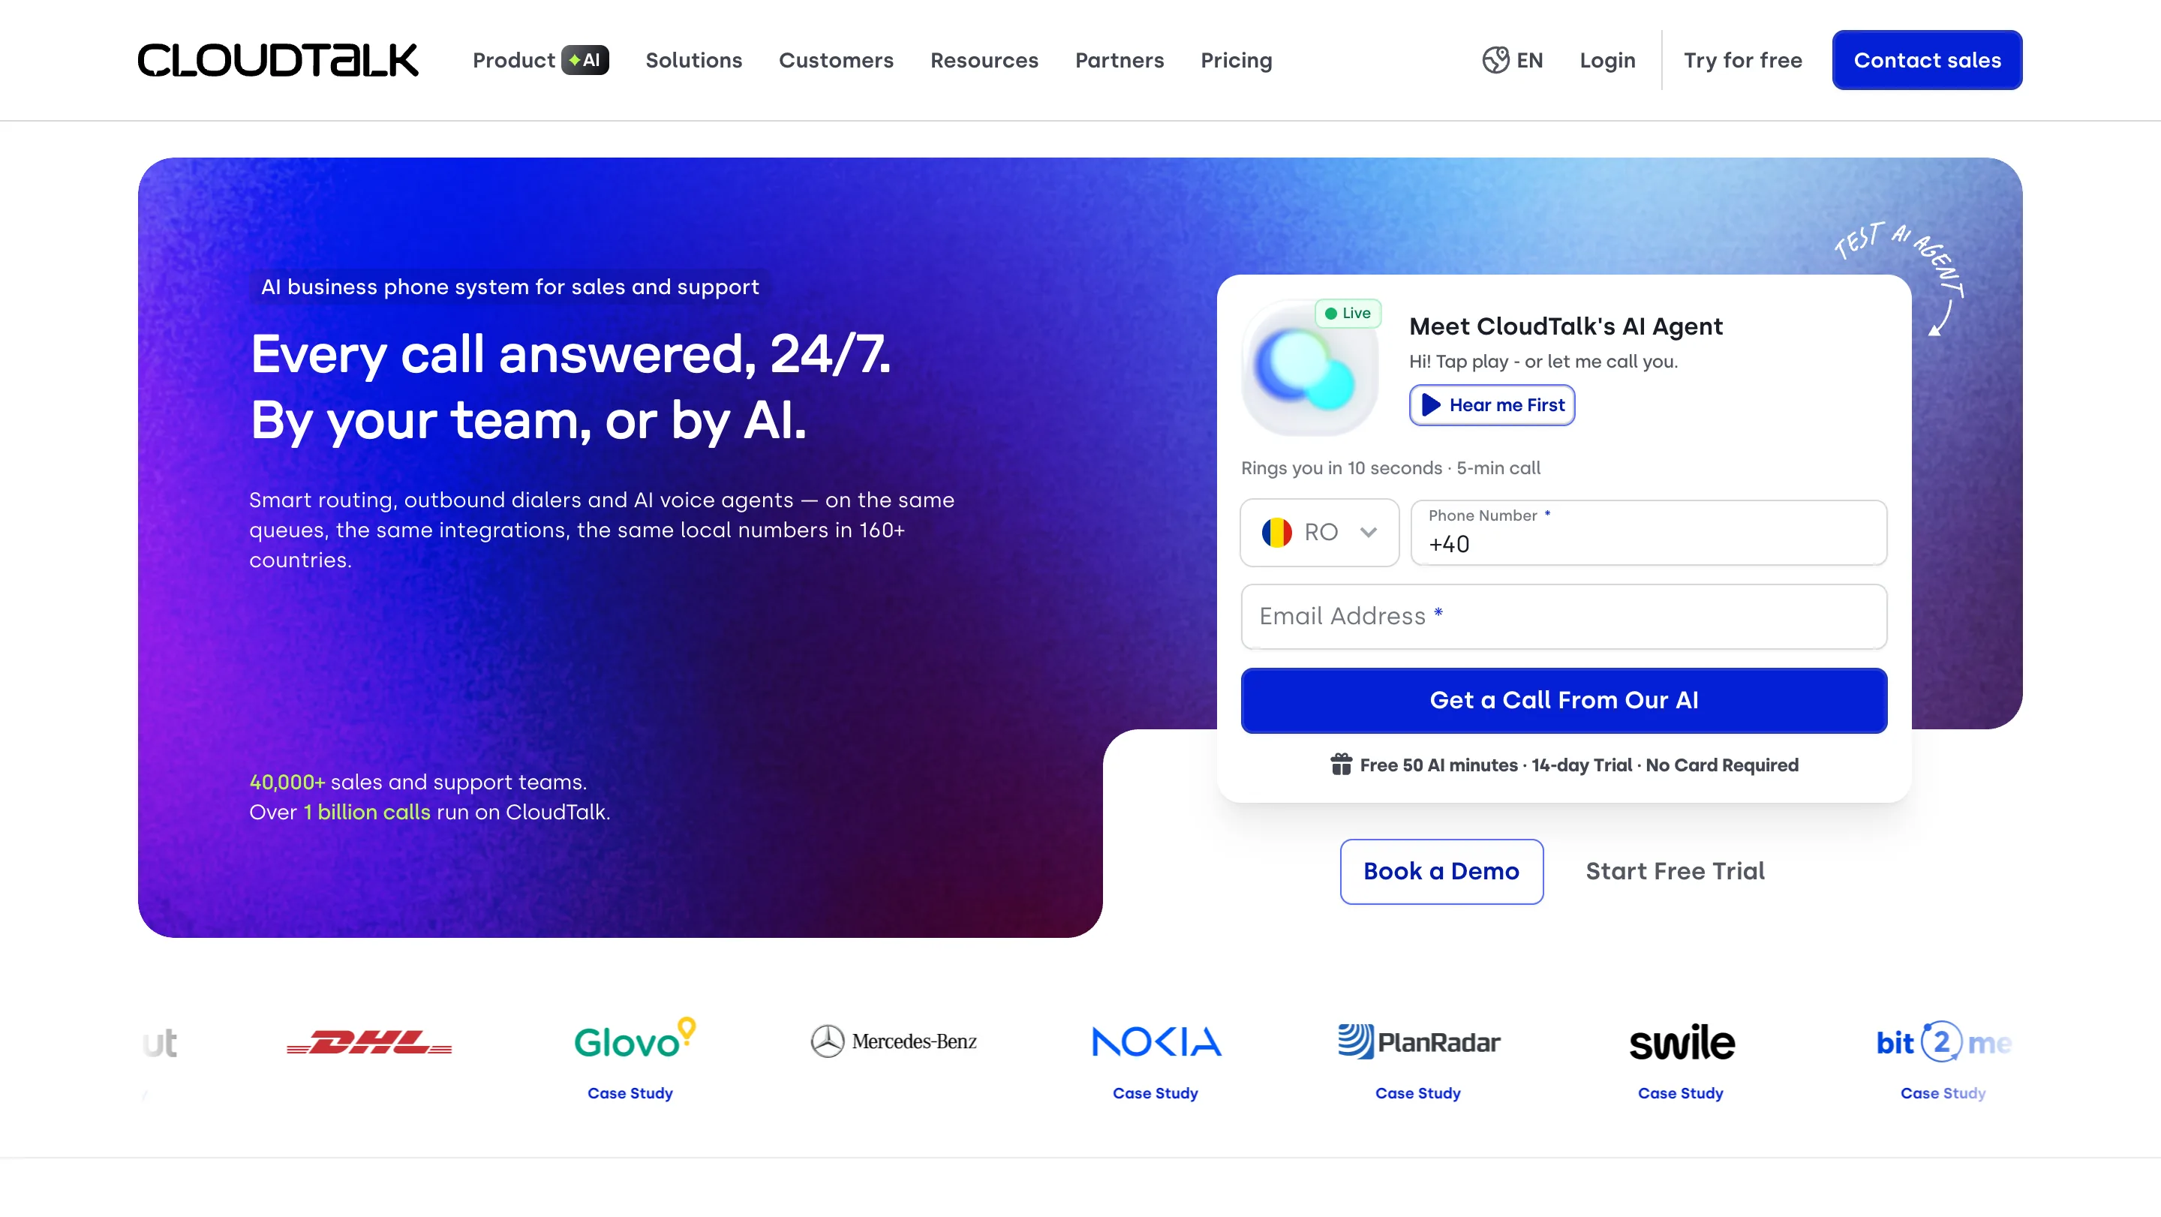Click Start Free Trial
This screenshot has width=2161, height=1217.
pyautogui.click(x=1675, y=871)
